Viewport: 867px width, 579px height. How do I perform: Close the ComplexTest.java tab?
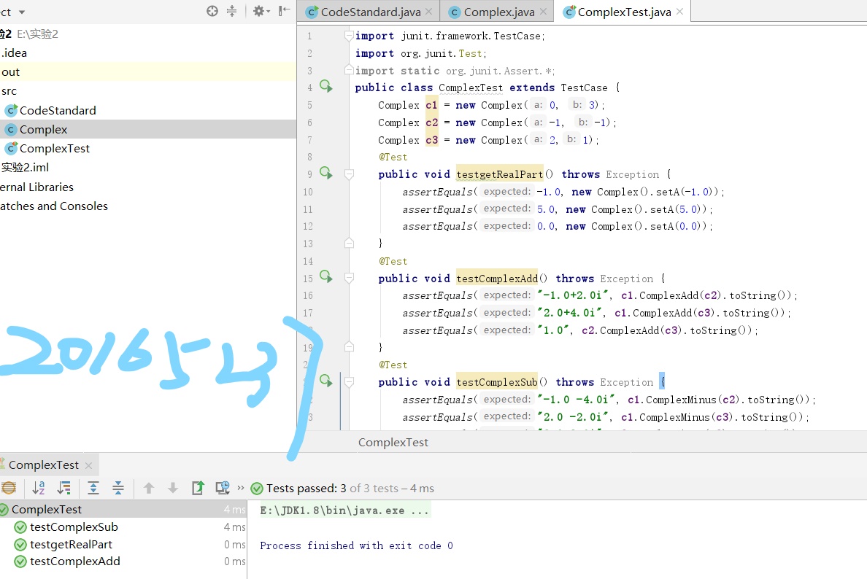click(680, 12)
